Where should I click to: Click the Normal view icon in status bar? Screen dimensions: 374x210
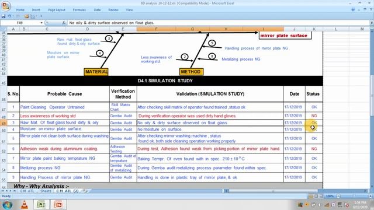tap(311, 196)
